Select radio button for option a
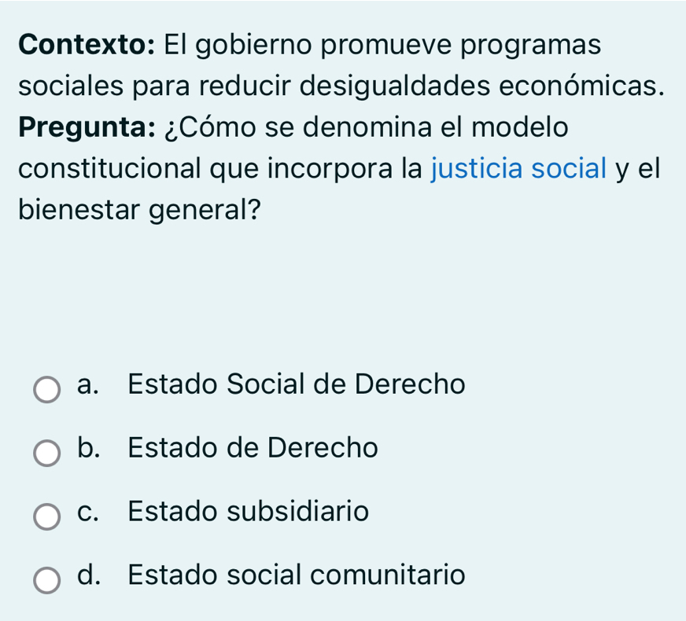The image size is (686, 621). 47,389
